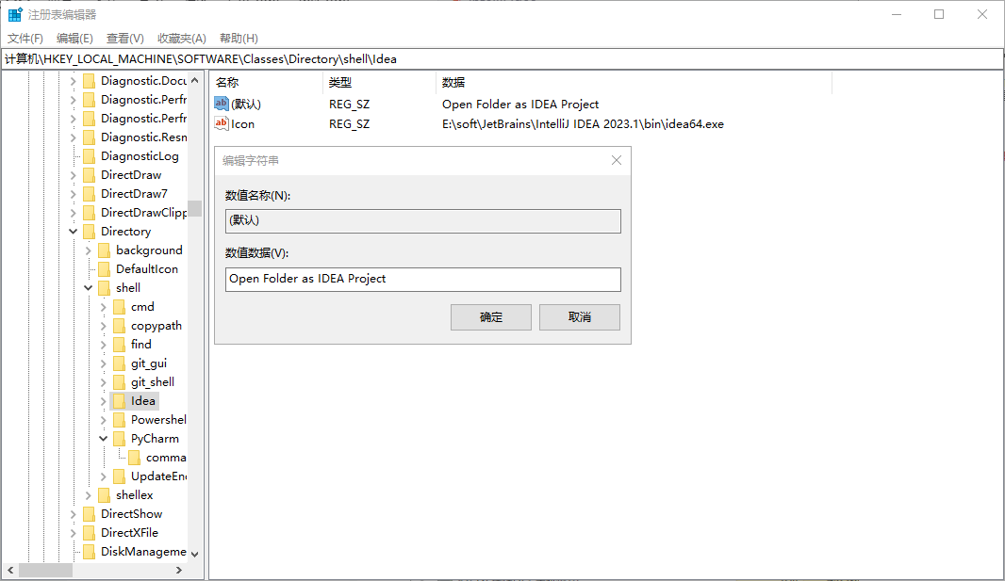Screen dimensions: 1005x581
Task: Select the (默认) string value icon
Action: click(222, 105)
